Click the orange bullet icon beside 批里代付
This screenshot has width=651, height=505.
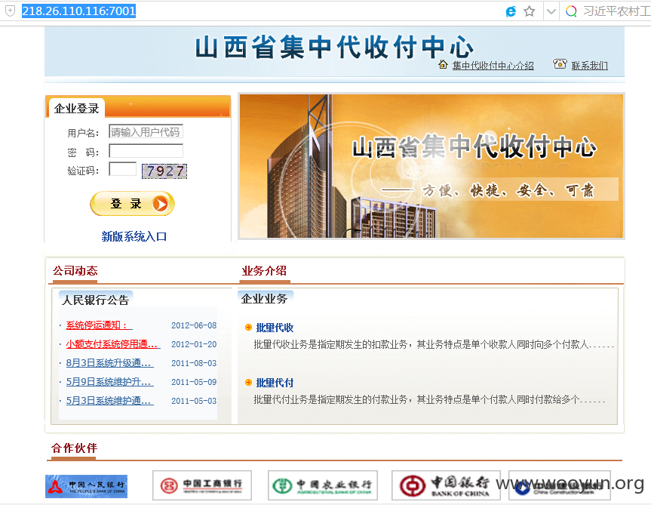click(x=249, y=382)
